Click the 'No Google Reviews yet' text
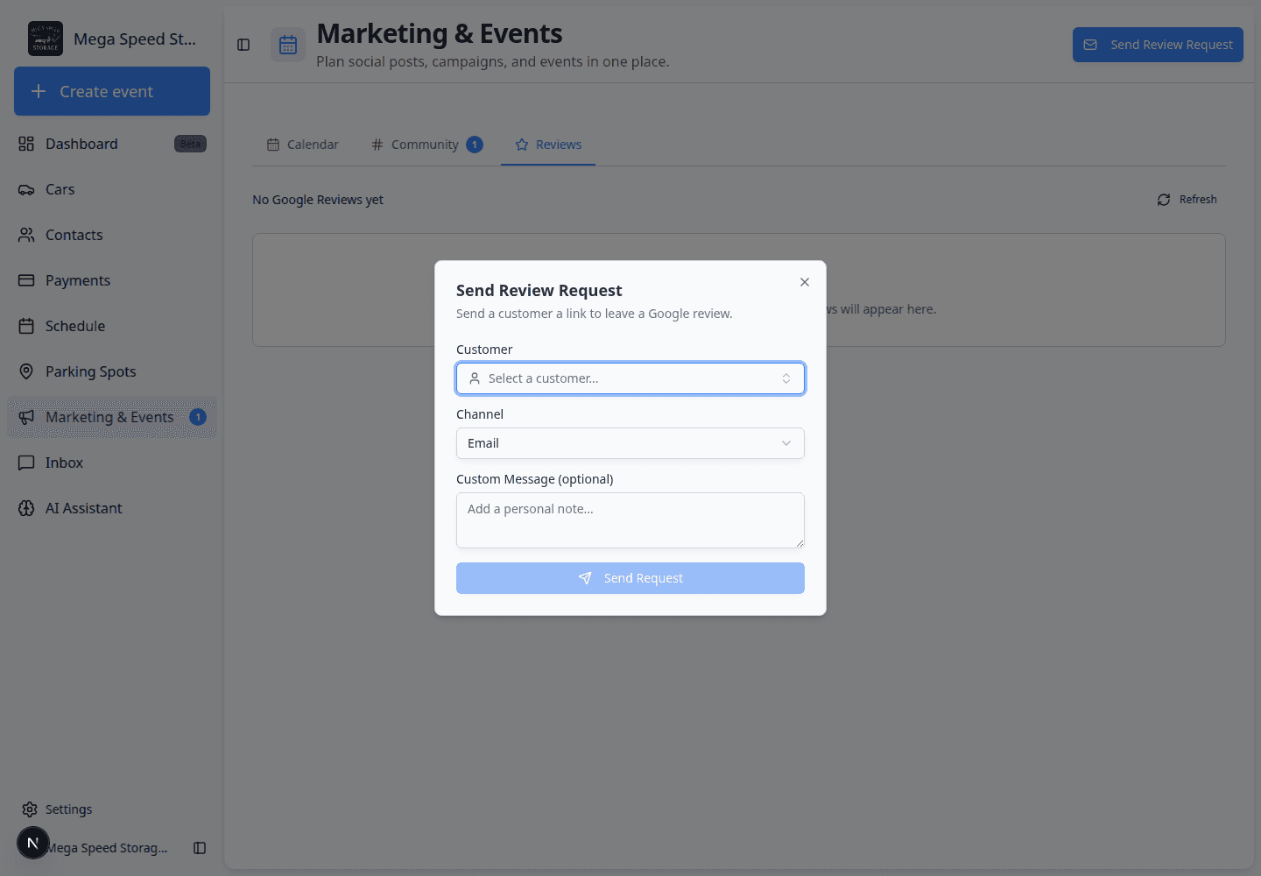This screenshot has width=1261, height=876. pyautogui.click(x=318, y=200)
